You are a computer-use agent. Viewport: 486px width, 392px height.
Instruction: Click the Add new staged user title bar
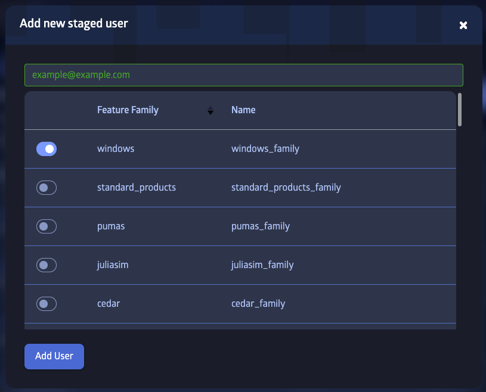(x=74, y=24)
